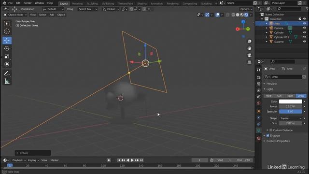Screen dimensions: 309x174
Task: Select material preview shading
Action: click(242, 15)
